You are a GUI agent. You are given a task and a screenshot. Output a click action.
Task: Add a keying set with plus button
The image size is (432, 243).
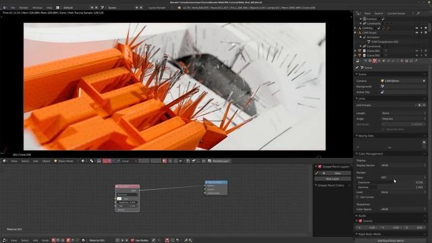point(424,142)
